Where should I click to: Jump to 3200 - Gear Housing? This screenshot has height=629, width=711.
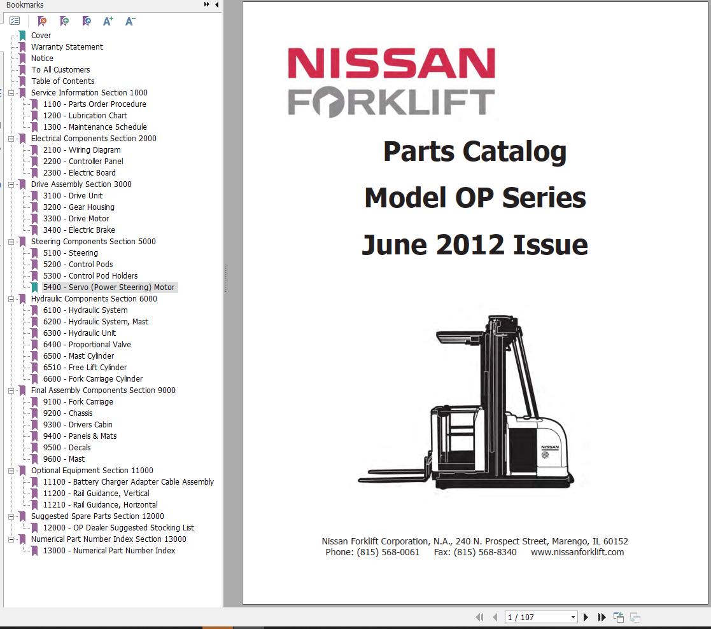click(x=79, y=207)
